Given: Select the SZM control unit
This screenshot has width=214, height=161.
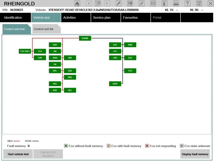Looking at the screenshot, I should click(x=40, y=58).
